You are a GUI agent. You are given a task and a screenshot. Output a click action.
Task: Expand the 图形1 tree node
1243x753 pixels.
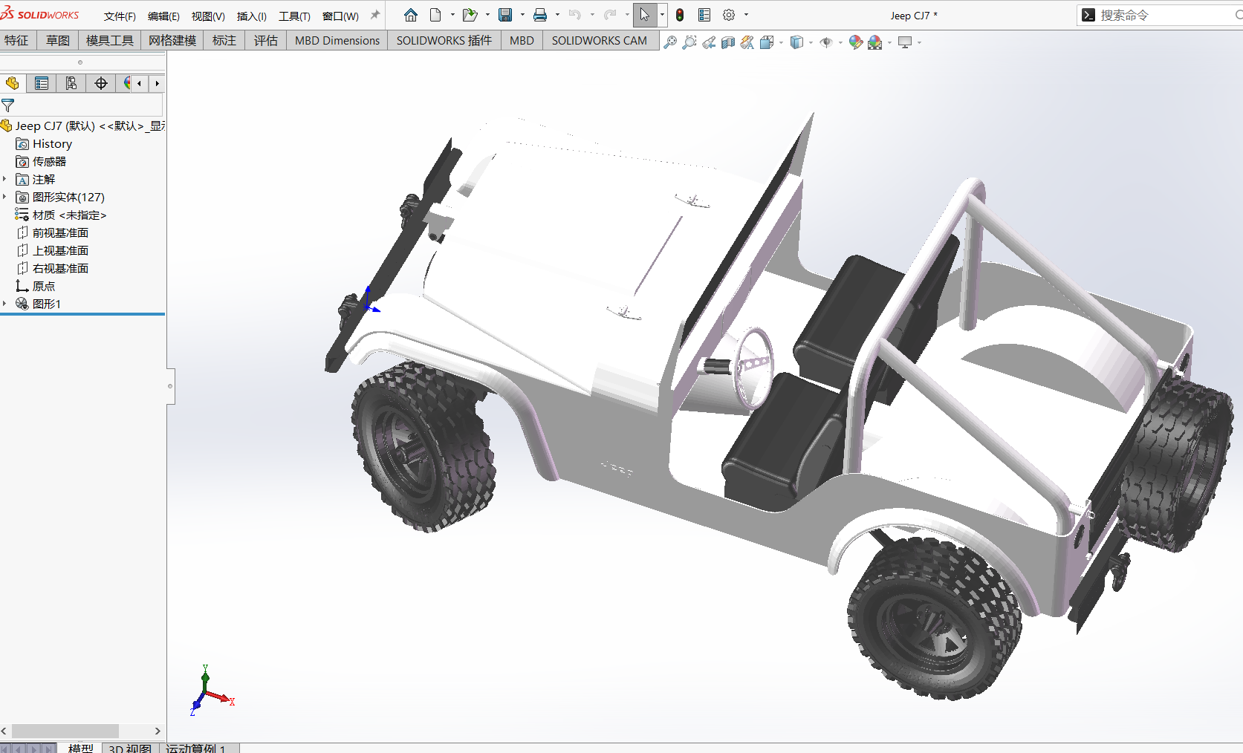(x=4, y=304)
